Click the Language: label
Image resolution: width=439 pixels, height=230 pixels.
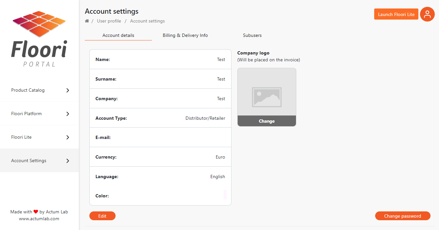(107, 176)
